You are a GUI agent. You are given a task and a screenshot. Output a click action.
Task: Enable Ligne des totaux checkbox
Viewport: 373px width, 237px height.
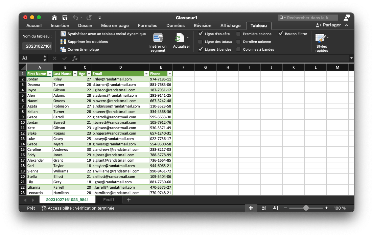(201, 42)
